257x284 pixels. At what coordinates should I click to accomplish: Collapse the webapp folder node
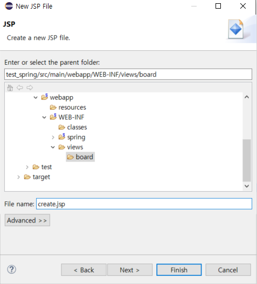[x=36, y=98]
